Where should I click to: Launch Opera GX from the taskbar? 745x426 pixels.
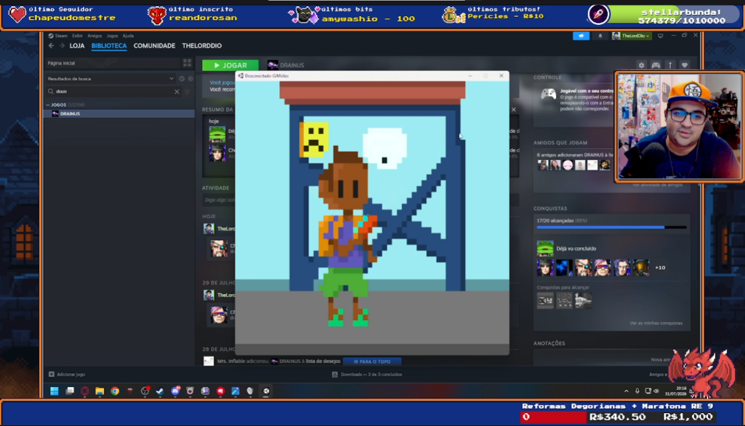pyautogui.click(x=85, y=391)
